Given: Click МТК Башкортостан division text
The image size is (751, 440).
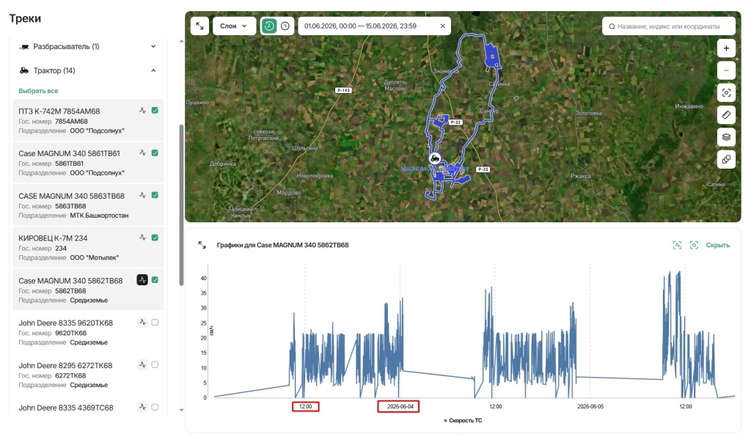Looking at the screenshot, I should click(x=99, y=216).
